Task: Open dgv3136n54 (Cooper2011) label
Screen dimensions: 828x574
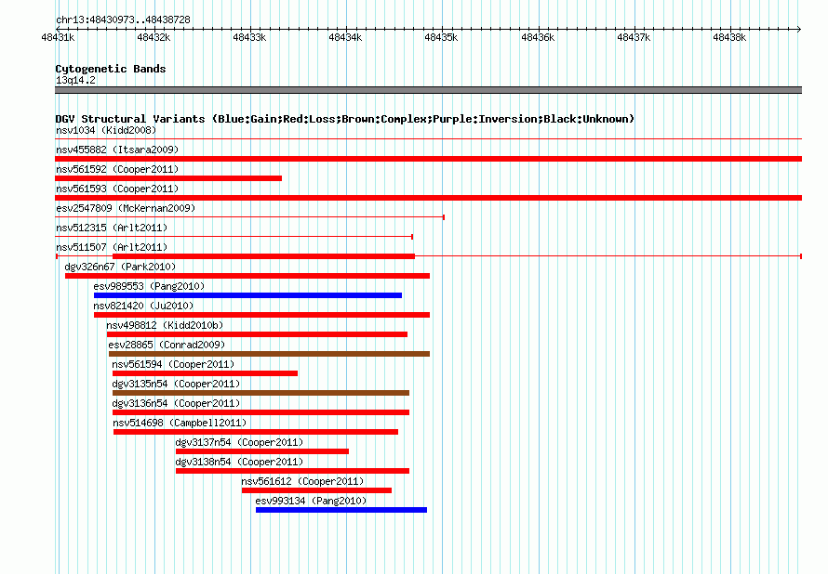Action: [x=176, y=403]
